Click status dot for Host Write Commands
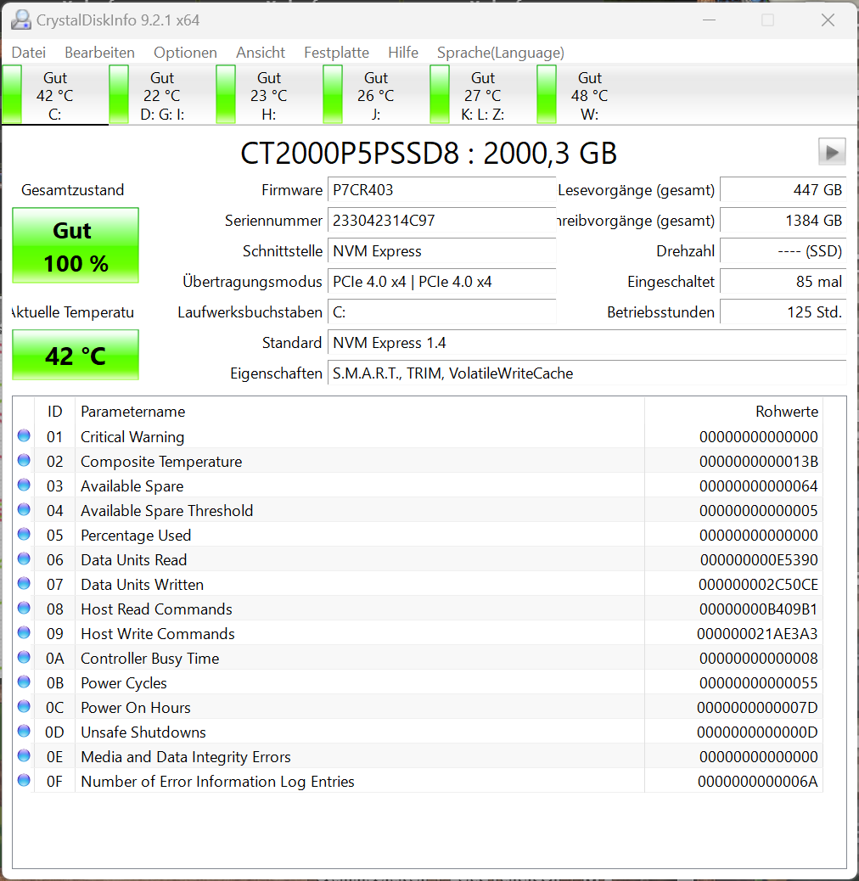The width and height of the screenshot is (859, 881). (x=24, y=632)
